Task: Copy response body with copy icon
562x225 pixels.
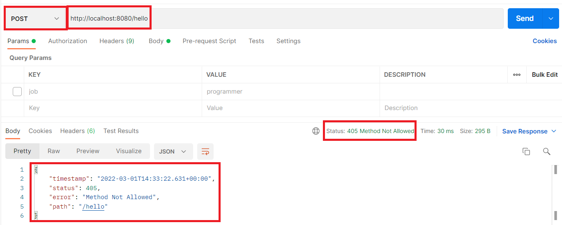Action: pyautogui.click(x=526, y=152)
